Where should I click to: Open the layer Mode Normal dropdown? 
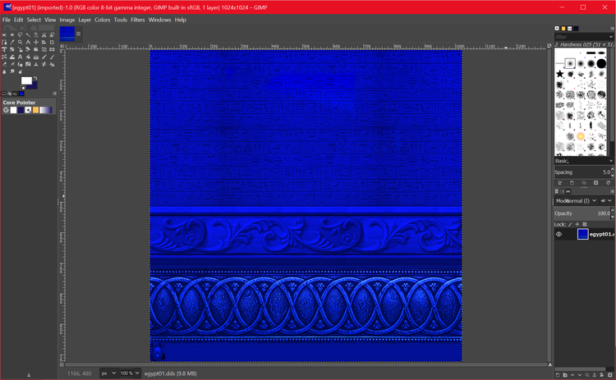pos(577,200)
